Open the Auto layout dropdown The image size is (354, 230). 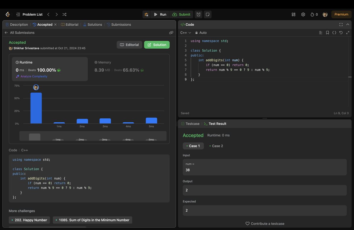pos(201,33)
